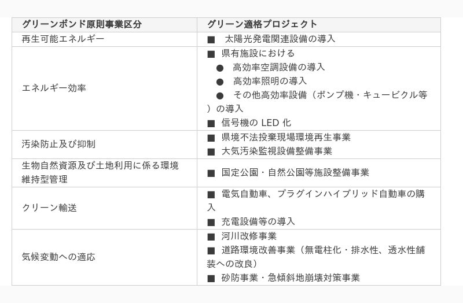The width and height of the screenshot is (463, 303).
Task: Click the 高効率空調設備の導入 bullet item
Action: [278, 67]
